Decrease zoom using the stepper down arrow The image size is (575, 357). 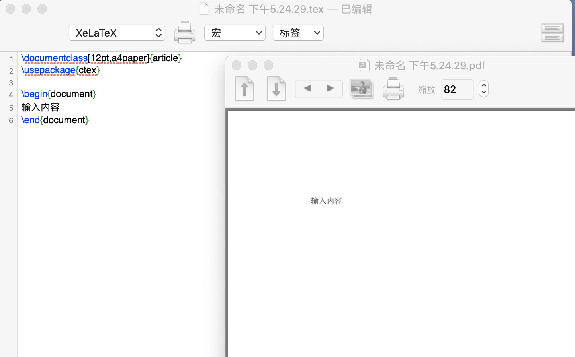(483, 92)
